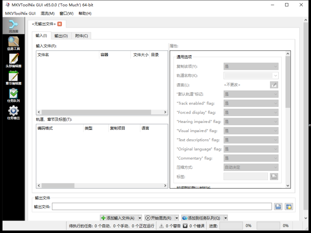Click the 文件名 column header

(x=67, y=55)
